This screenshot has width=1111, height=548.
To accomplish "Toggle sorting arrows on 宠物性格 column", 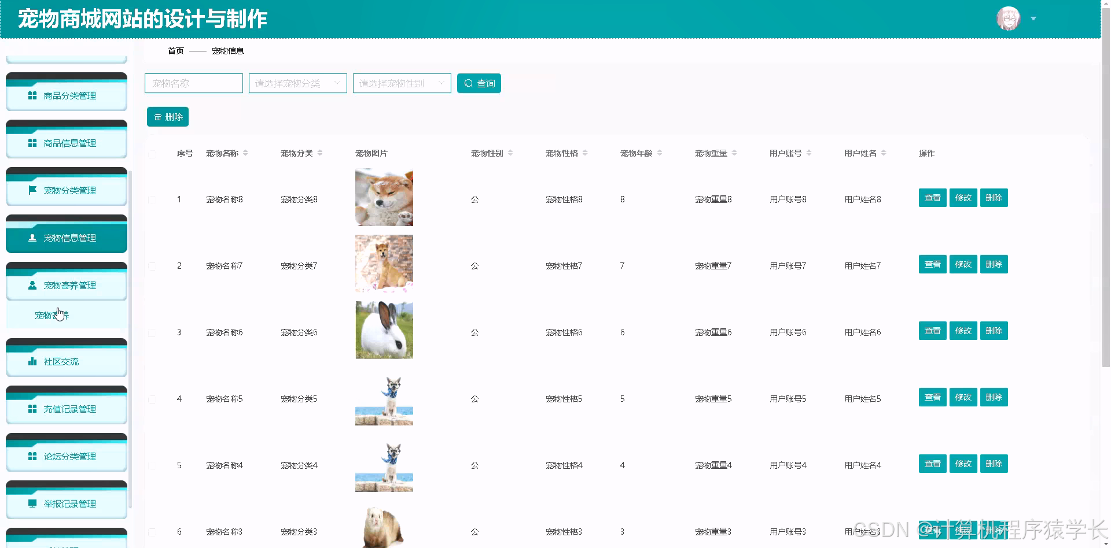I will click(585, 153).
